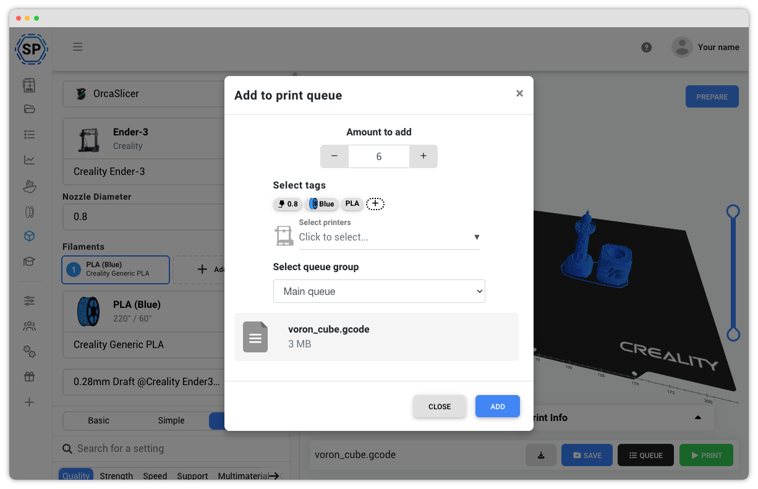Toggle the PLA tag

(352, 203)
